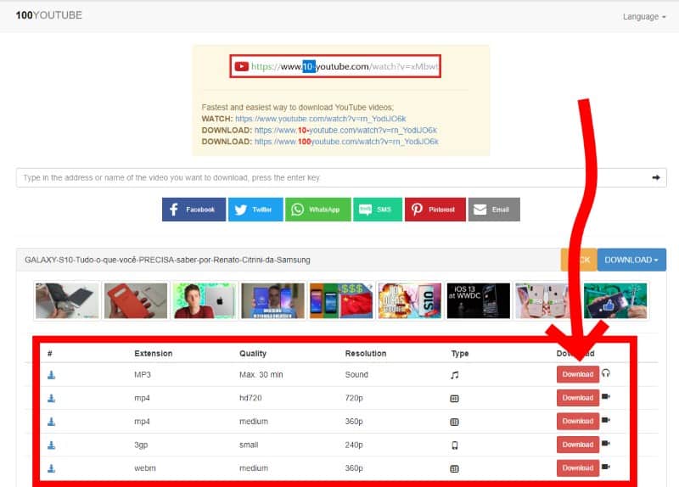The height and width of the screenshot is (487, 679).
Task: Open the red phone case thumbnail
Action: tap(136, 301)
